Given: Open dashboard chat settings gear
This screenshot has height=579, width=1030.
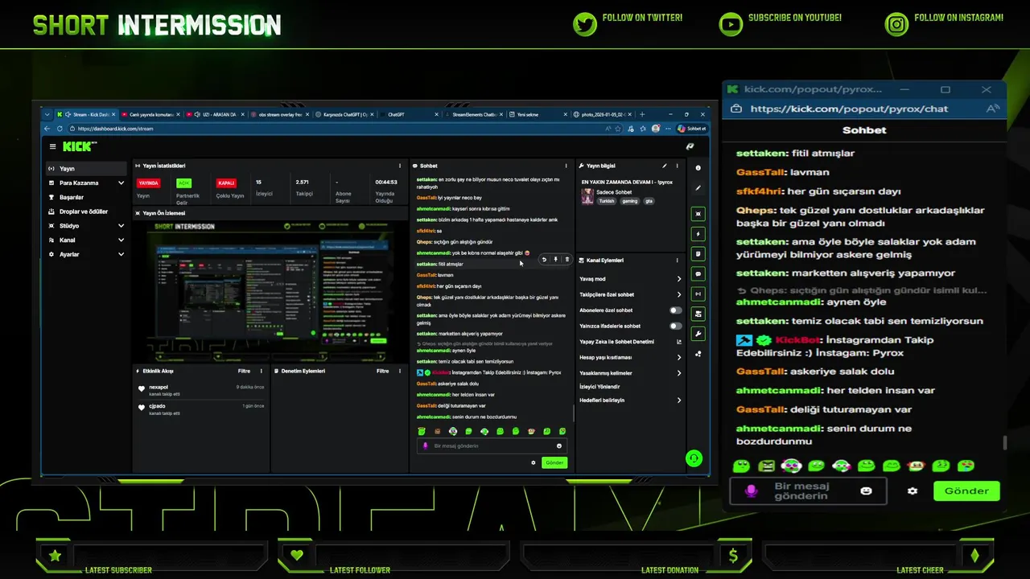Looking at the screenshot, I should coord(533,462).
